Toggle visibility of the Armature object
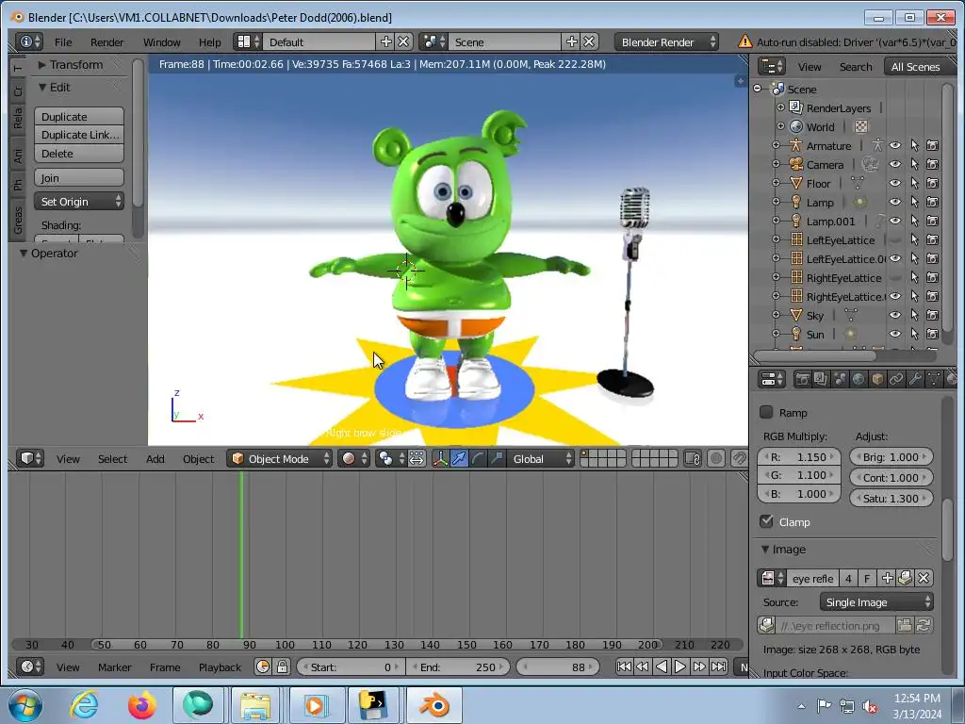Screen dimensions: 965x724 point(895,145)
